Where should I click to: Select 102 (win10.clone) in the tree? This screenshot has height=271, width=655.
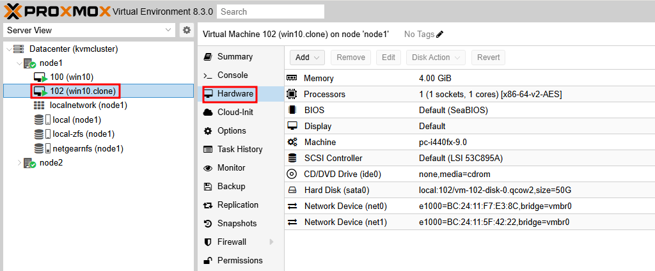point(98,91)
